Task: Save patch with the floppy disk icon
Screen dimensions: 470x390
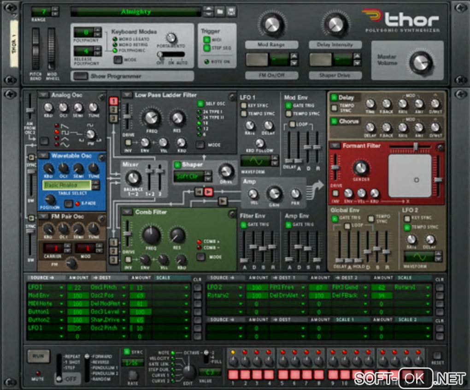Action: pyautogui.click(x=231, y=12)
